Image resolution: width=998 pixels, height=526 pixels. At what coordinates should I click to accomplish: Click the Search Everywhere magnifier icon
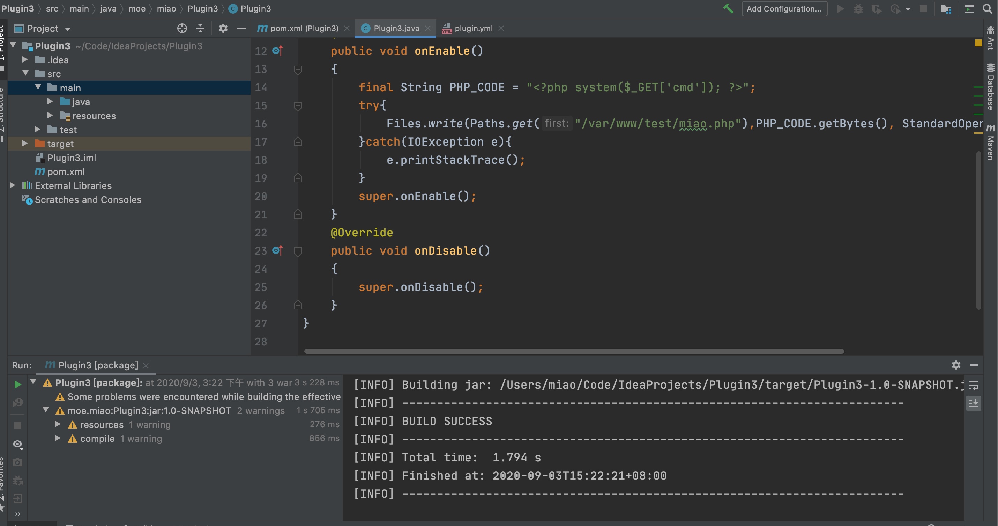pyautogui.click(x=988, y=8)
